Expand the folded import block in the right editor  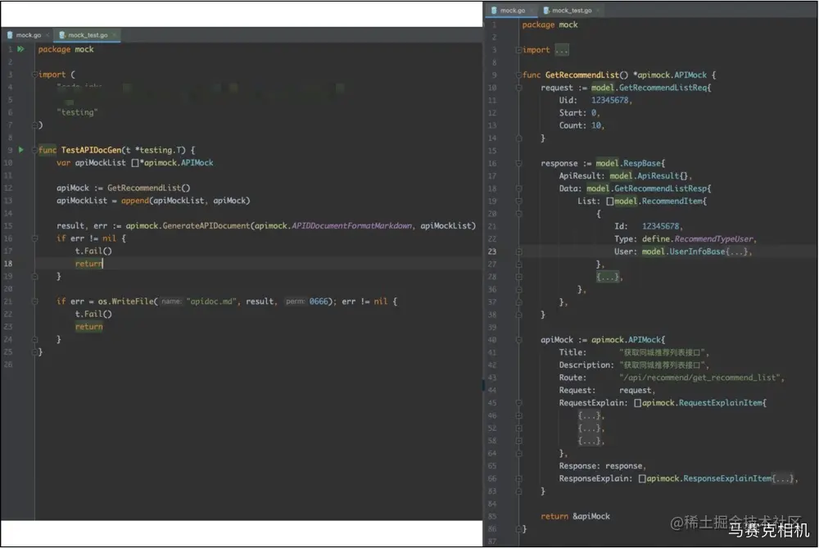pyautogui.click(x=518, y=50)
